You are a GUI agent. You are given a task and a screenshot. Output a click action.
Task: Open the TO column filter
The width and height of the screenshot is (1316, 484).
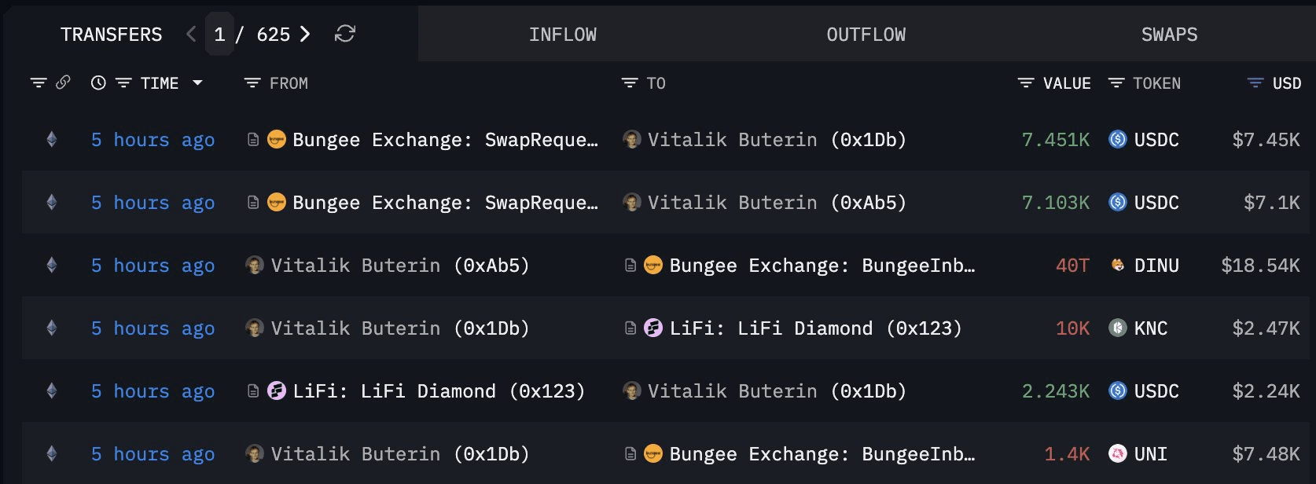[x=630, y=82]
